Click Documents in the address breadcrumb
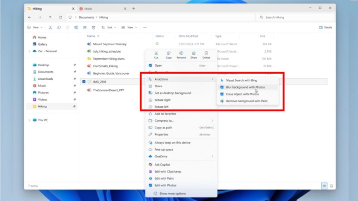Viewport: 358px width, 201px height. [86, 17]
